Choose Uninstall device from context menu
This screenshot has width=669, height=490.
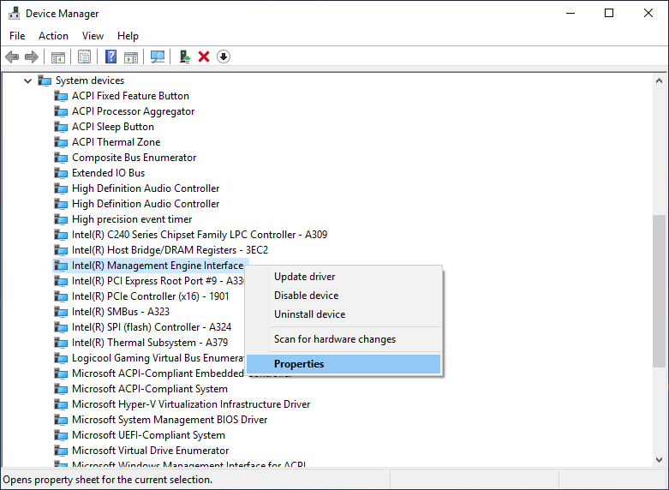tap(343, 314)
